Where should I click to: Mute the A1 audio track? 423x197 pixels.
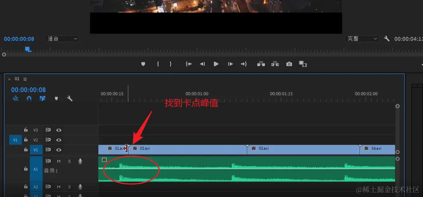pos(59,161)
